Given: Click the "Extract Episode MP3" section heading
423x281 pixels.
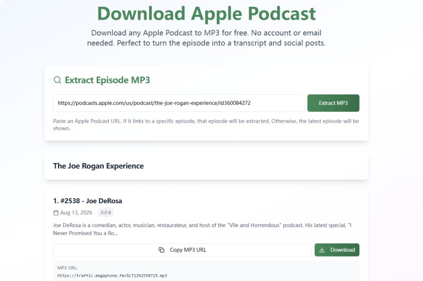Looking at the screenshot, I should point(107,80).
